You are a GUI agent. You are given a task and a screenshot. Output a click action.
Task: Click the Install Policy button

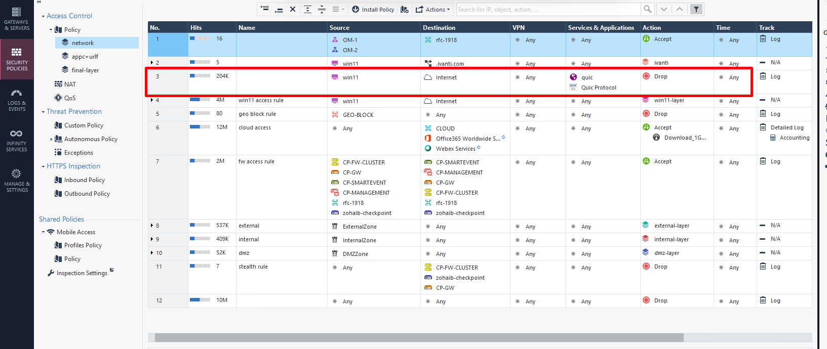point(373,9)
